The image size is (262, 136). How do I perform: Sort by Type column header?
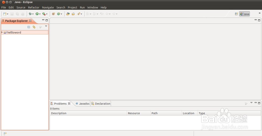[229, 113]
